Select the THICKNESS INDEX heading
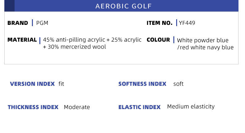This screenshot has width=245, height=133. point(33,107)
